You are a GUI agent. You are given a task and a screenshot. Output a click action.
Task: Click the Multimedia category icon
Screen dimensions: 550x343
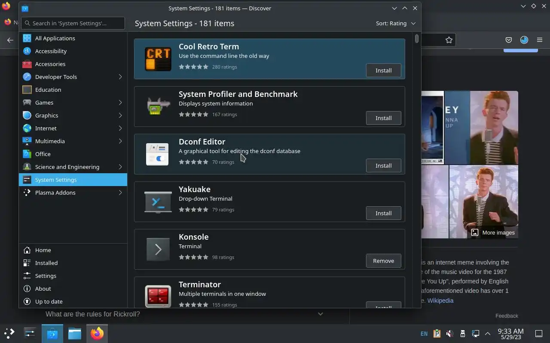click(x=27, y=141)
